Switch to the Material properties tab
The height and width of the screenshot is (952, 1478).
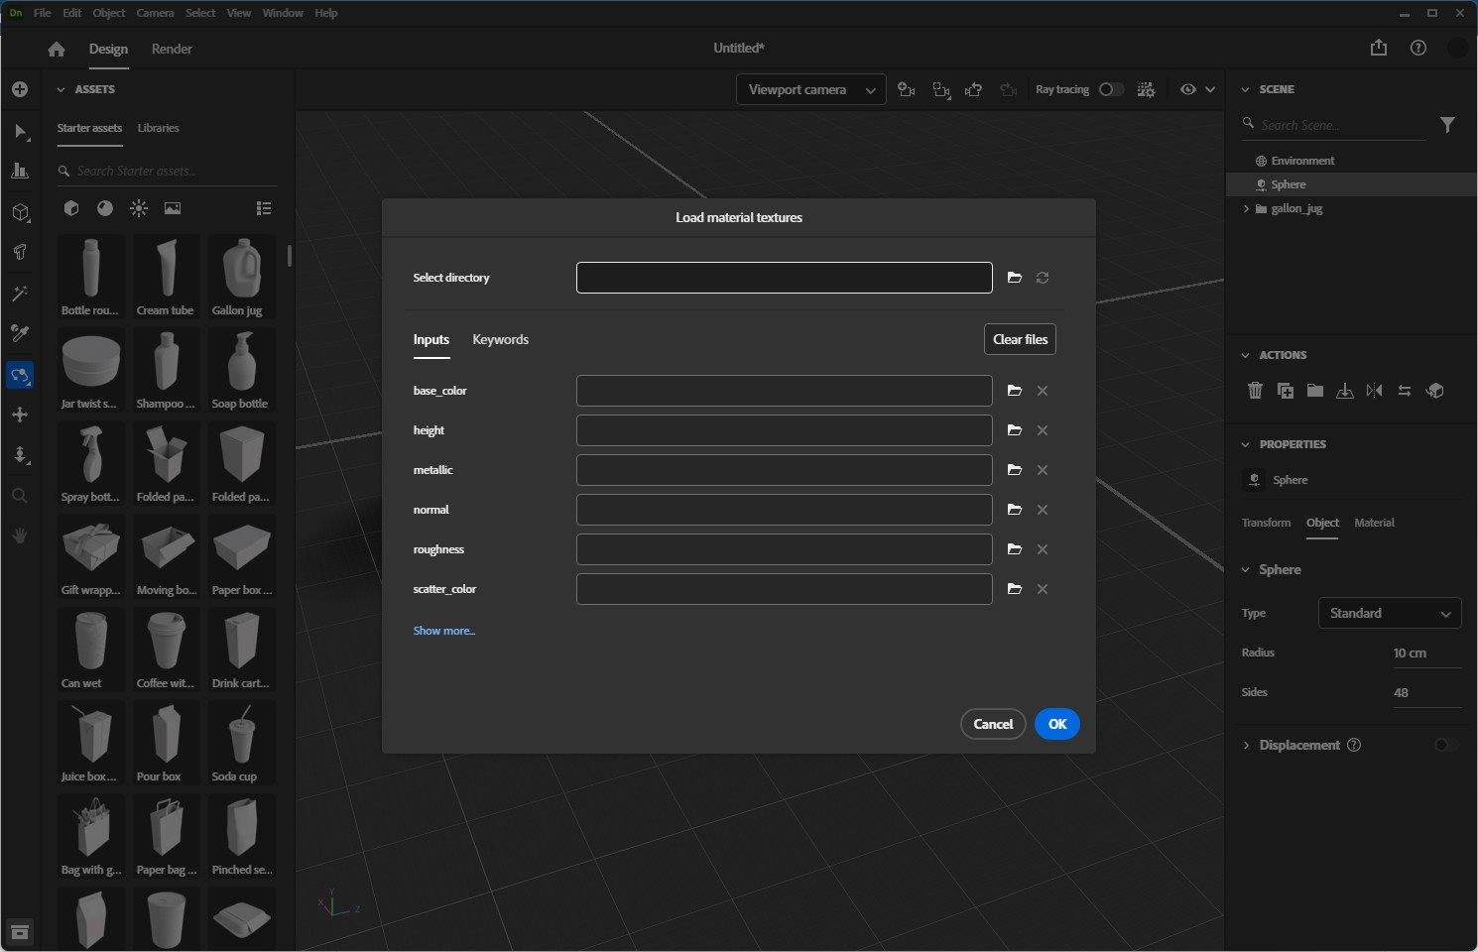click(x=1374, y=523)
